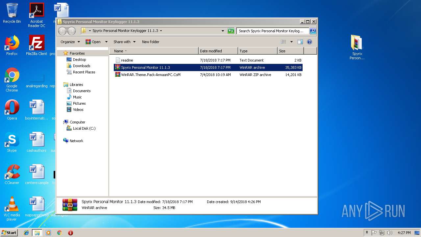Refresh the folder view with green arrows button
Screen dimensions: 421x237
[x=231, y=31]
